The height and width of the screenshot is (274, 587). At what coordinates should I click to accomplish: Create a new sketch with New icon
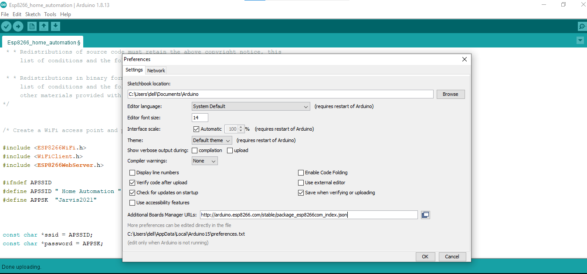coord(32,27)
